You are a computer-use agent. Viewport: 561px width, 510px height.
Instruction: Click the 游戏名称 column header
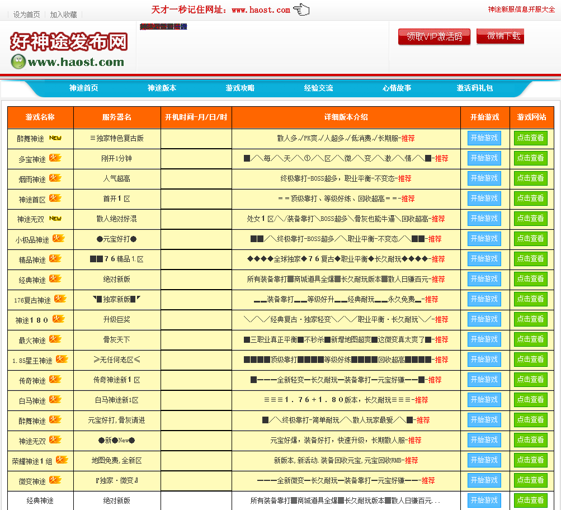(x=40, y=117)
